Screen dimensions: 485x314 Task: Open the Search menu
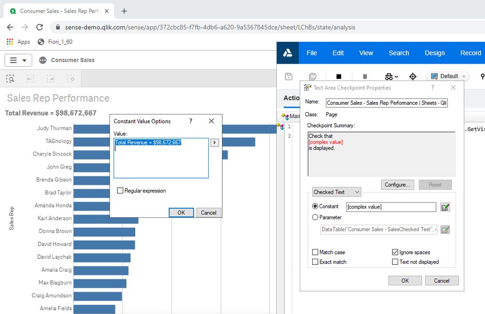coord(399,53)
